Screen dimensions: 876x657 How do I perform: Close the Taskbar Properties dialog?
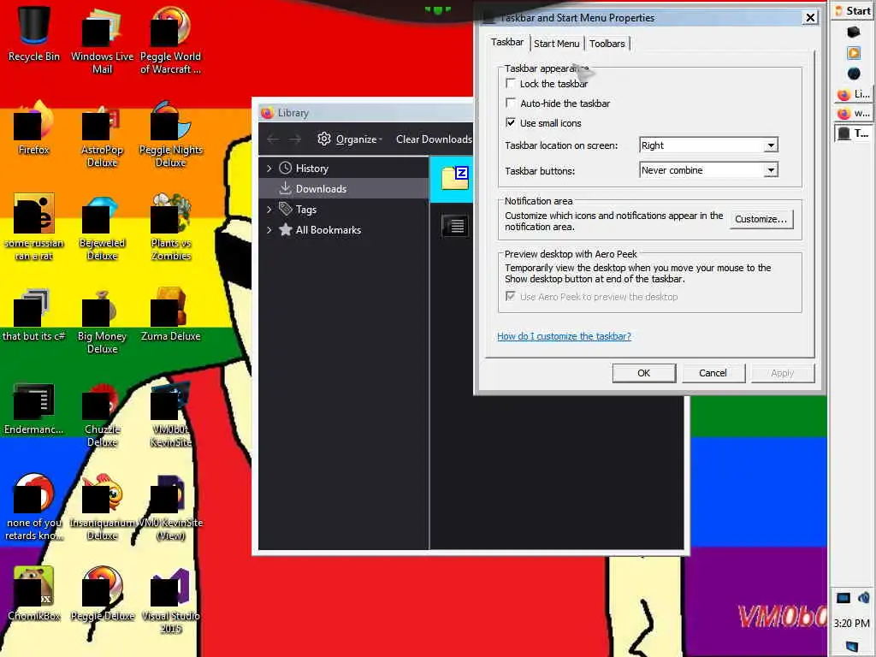click(x=810, y=17)
